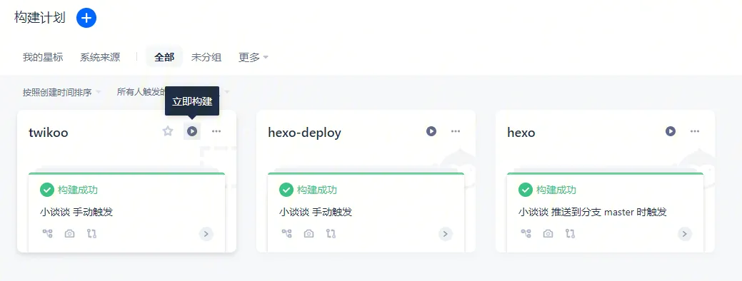This screenshot has width=742, height=281.
Task: Switch to 未分组 tab
Action: (x=206, y=57)
